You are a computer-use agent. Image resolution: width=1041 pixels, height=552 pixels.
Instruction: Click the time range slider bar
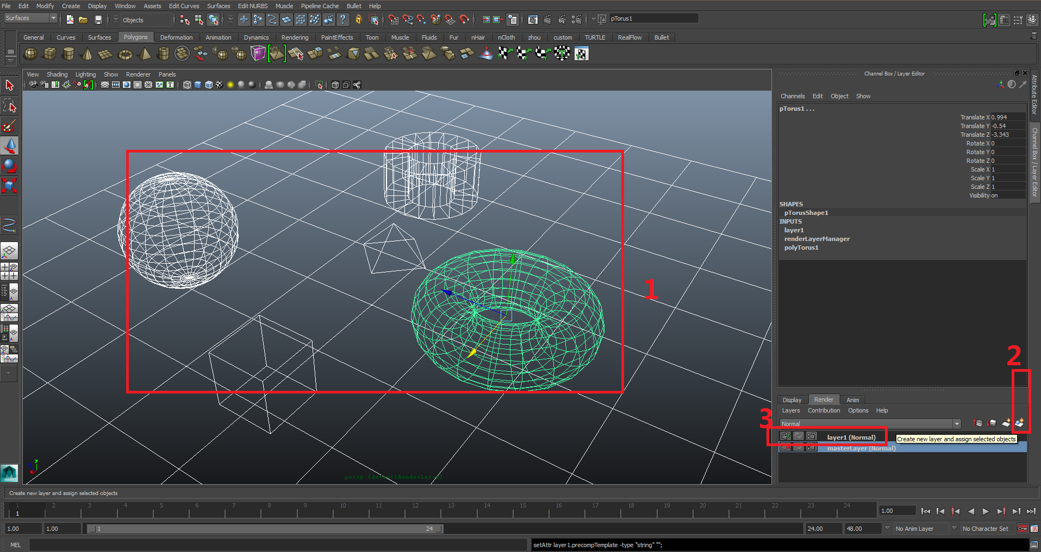265,529
